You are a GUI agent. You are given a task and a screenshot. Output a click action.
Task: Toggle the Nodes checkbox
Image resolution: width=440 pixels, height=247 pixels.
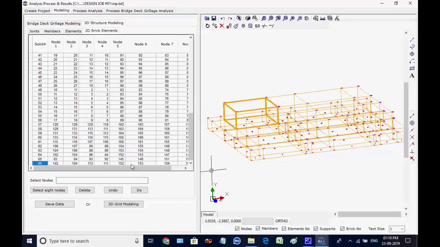coord(237,229)
